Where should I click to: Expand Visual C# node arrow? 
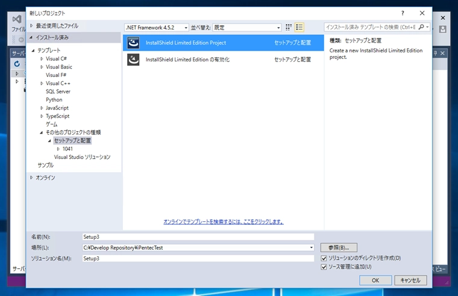(42, 58)
